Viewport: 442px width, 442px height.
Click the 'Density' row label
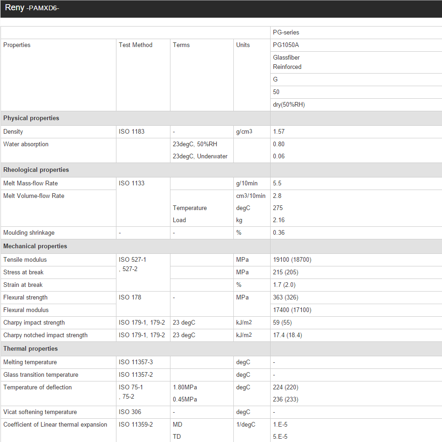[x=13, y=132]
